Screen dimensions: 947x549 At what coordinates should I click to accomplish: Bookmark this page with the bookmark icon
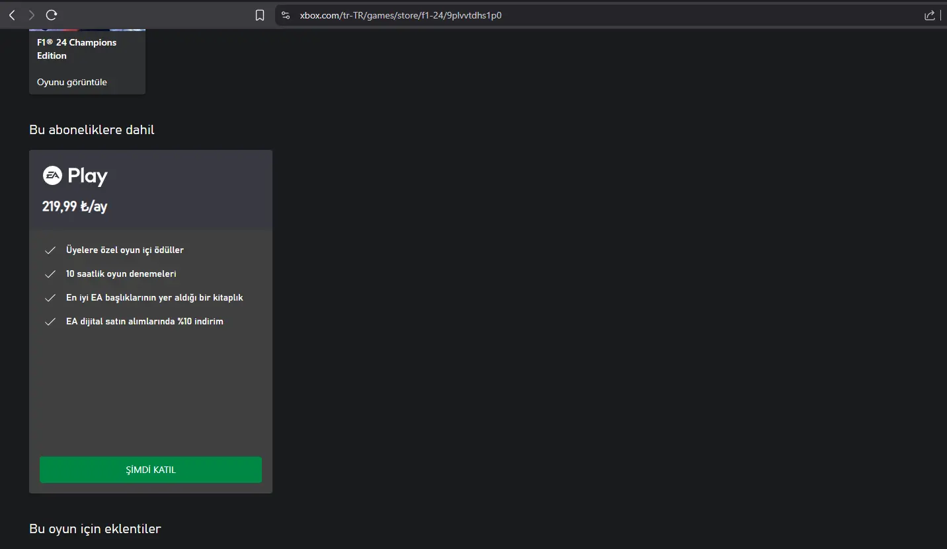[260, 15]
